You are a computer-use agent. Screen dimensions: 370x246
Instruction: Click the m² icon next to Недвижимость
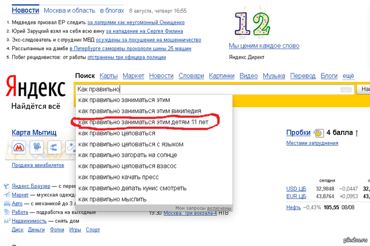7,221
